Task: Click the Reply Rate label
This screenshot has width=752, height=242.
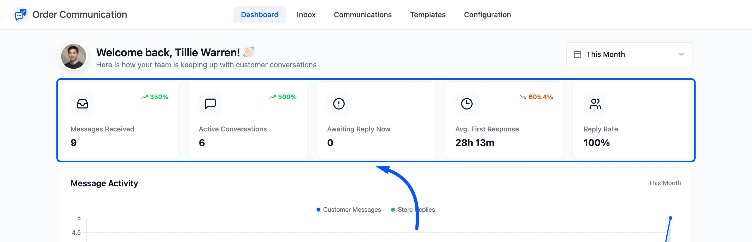Action: coord(601,129)
